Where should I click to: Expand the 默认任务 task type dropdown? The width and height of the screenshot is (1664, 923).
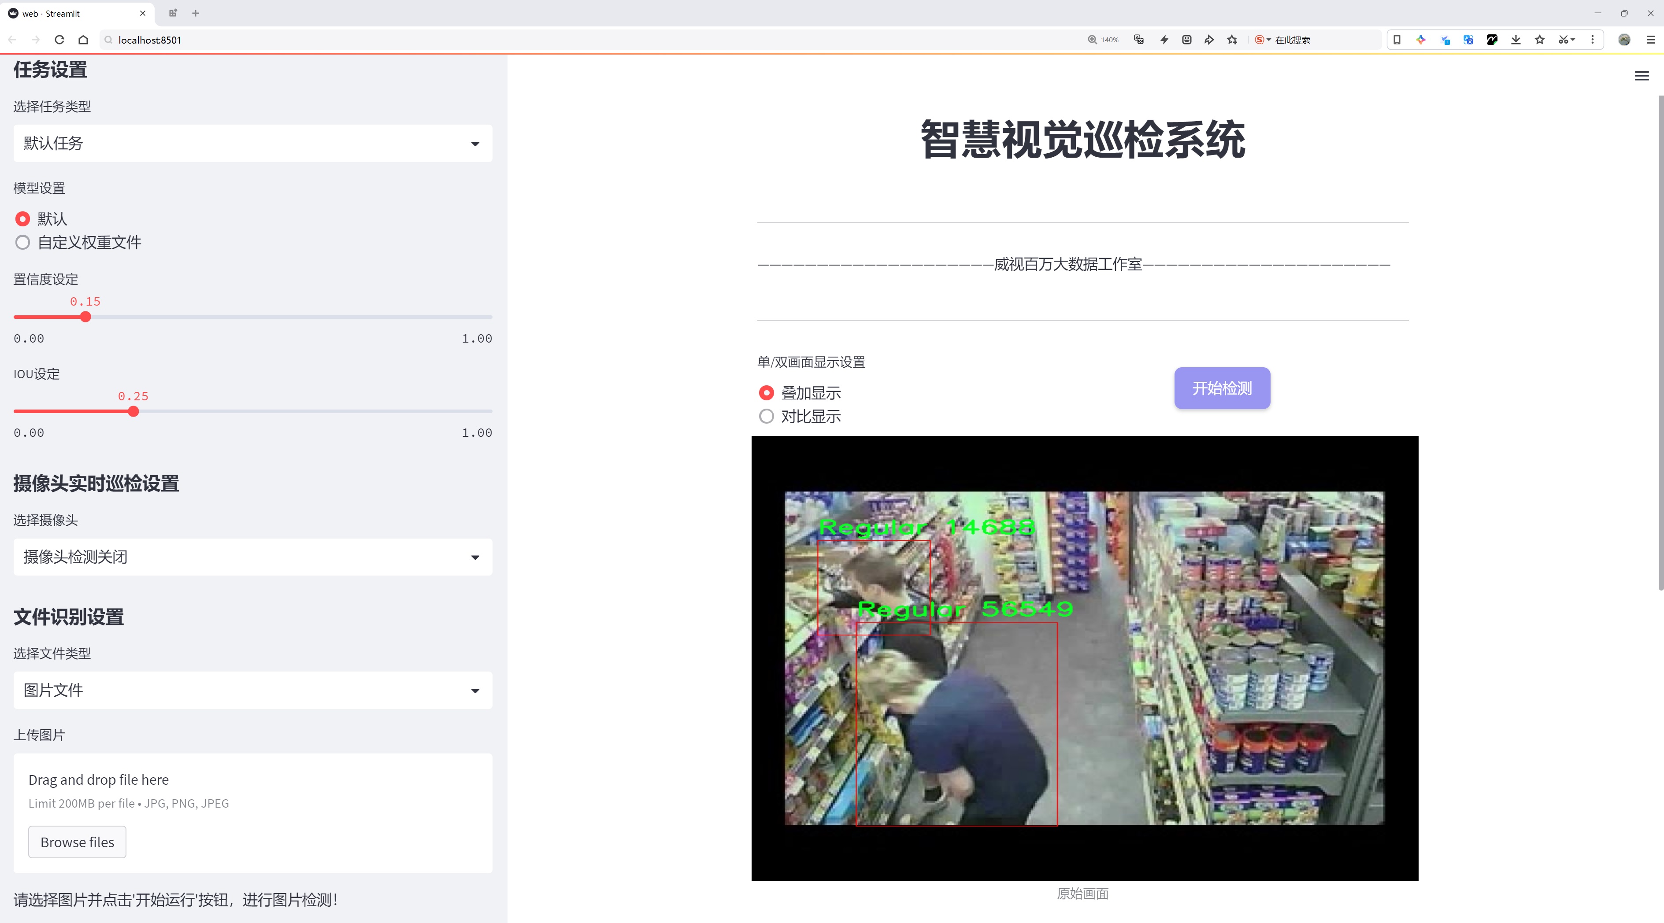coord(252,143)
